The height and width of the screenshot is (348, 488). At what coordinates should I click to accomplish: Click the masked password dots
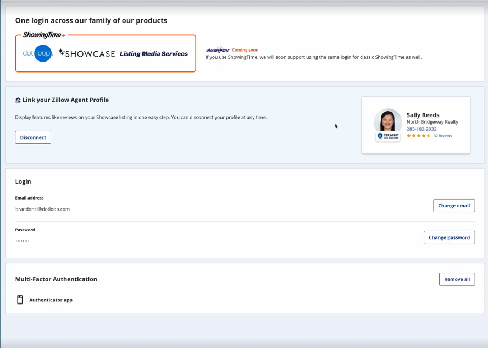(x=23, y=241)
